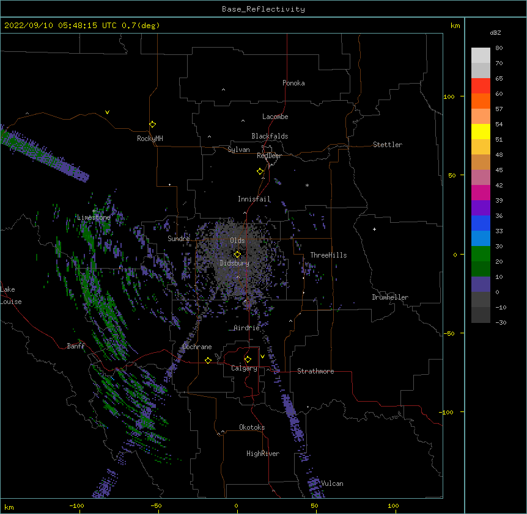Click the Base_Reflectivity title

coord(263,9)
